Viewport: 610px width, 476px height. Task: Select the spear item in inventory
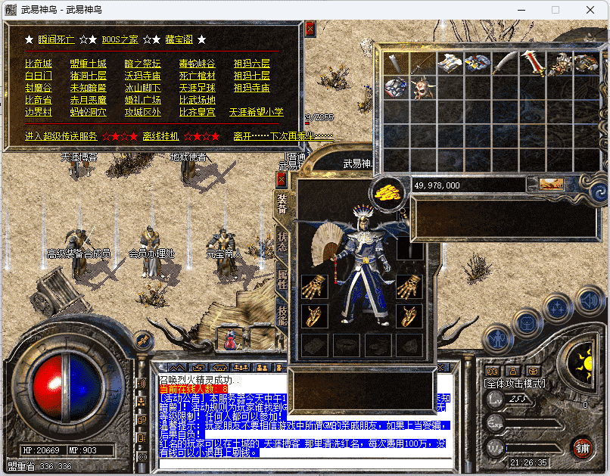(x=423, y=63)
